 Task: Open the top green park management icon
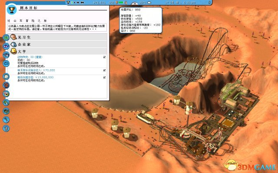coord(7,38)
